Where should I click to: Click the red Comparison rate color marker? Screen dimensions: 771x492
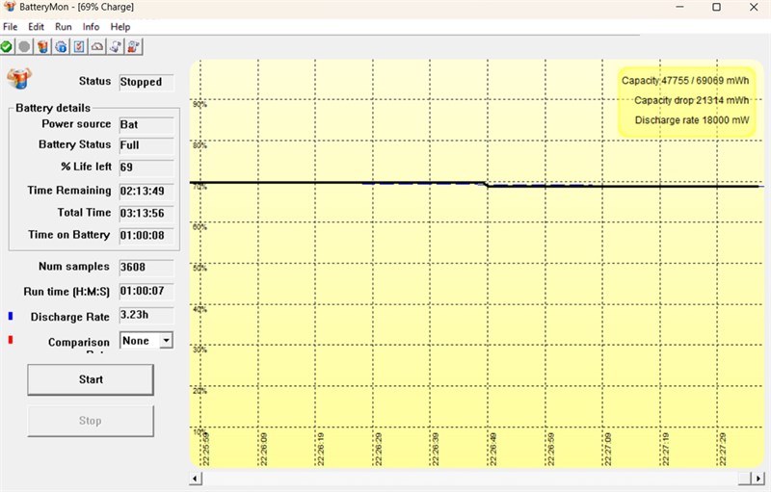point(11,339)
